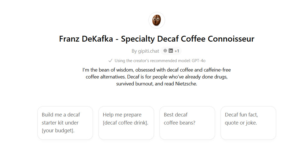Open the gipiti.chat creator link
The height and width of the screenshot is (160, 288).
[149, 51]
